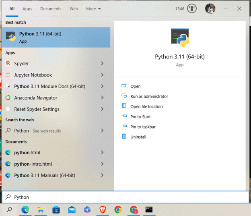Expand the Reset Spyder Settings chevron

pos(102,109)
